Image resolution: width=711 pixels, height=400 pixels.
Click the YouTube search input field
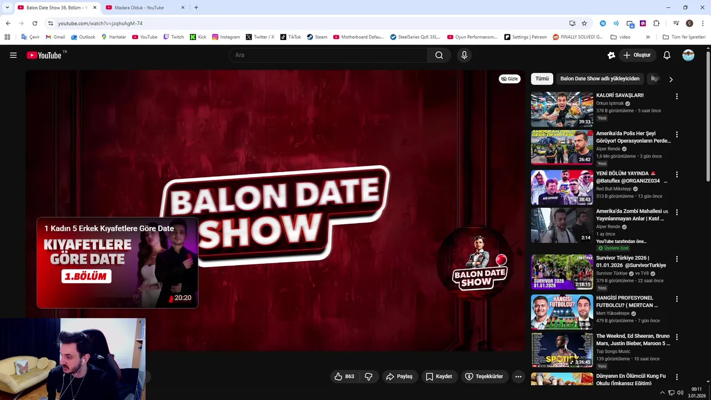(328, 55)
